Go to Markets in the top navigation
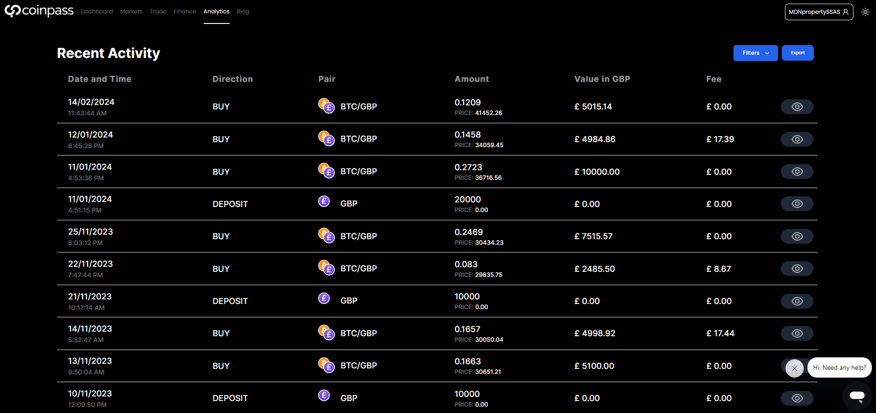Viewport: 876px width, 413px height. pos(131,11)
